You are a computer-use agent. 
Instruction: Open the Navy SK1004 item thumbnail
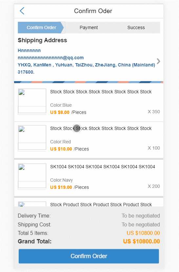(32, 176)
